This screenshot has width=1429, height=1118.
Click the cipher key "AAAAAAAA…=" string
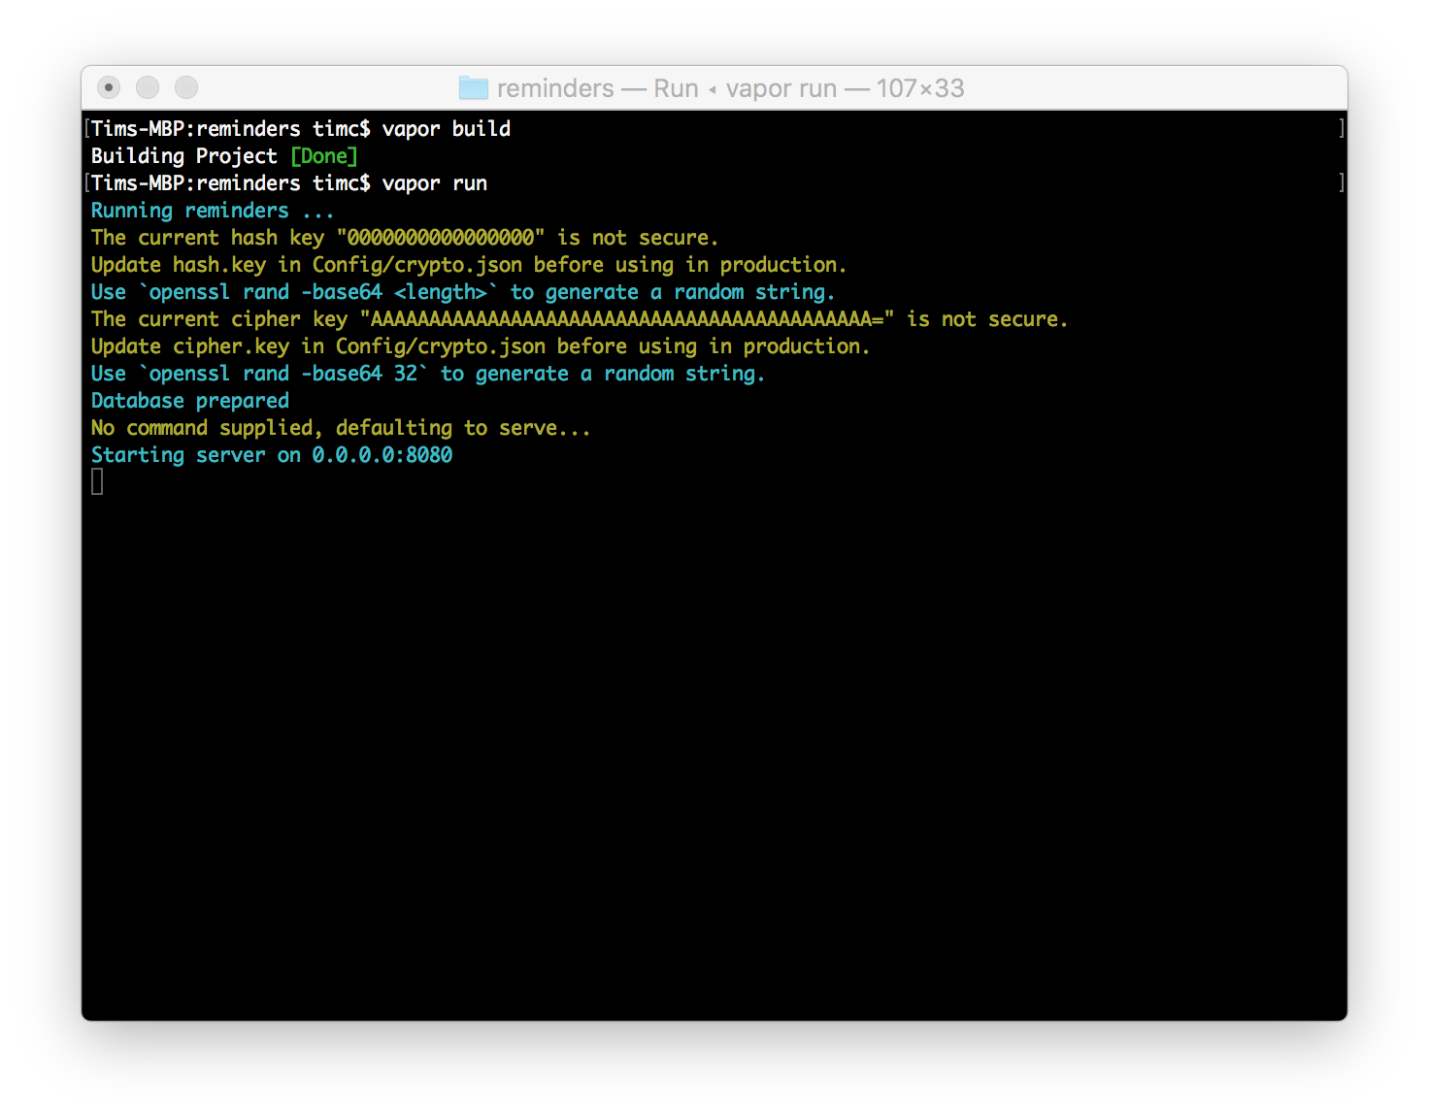pos(627,319)
